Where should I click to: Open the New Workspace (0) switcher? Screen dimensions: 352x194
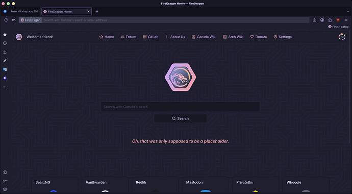pos(21,11)
